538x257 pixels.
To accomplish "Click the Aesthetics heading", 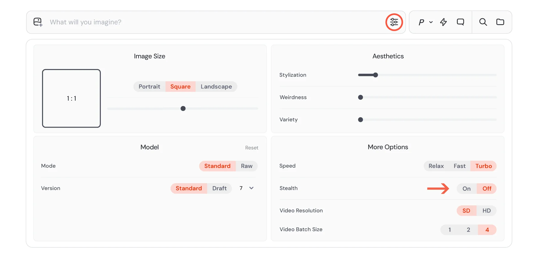I will [x=388, y=56].
